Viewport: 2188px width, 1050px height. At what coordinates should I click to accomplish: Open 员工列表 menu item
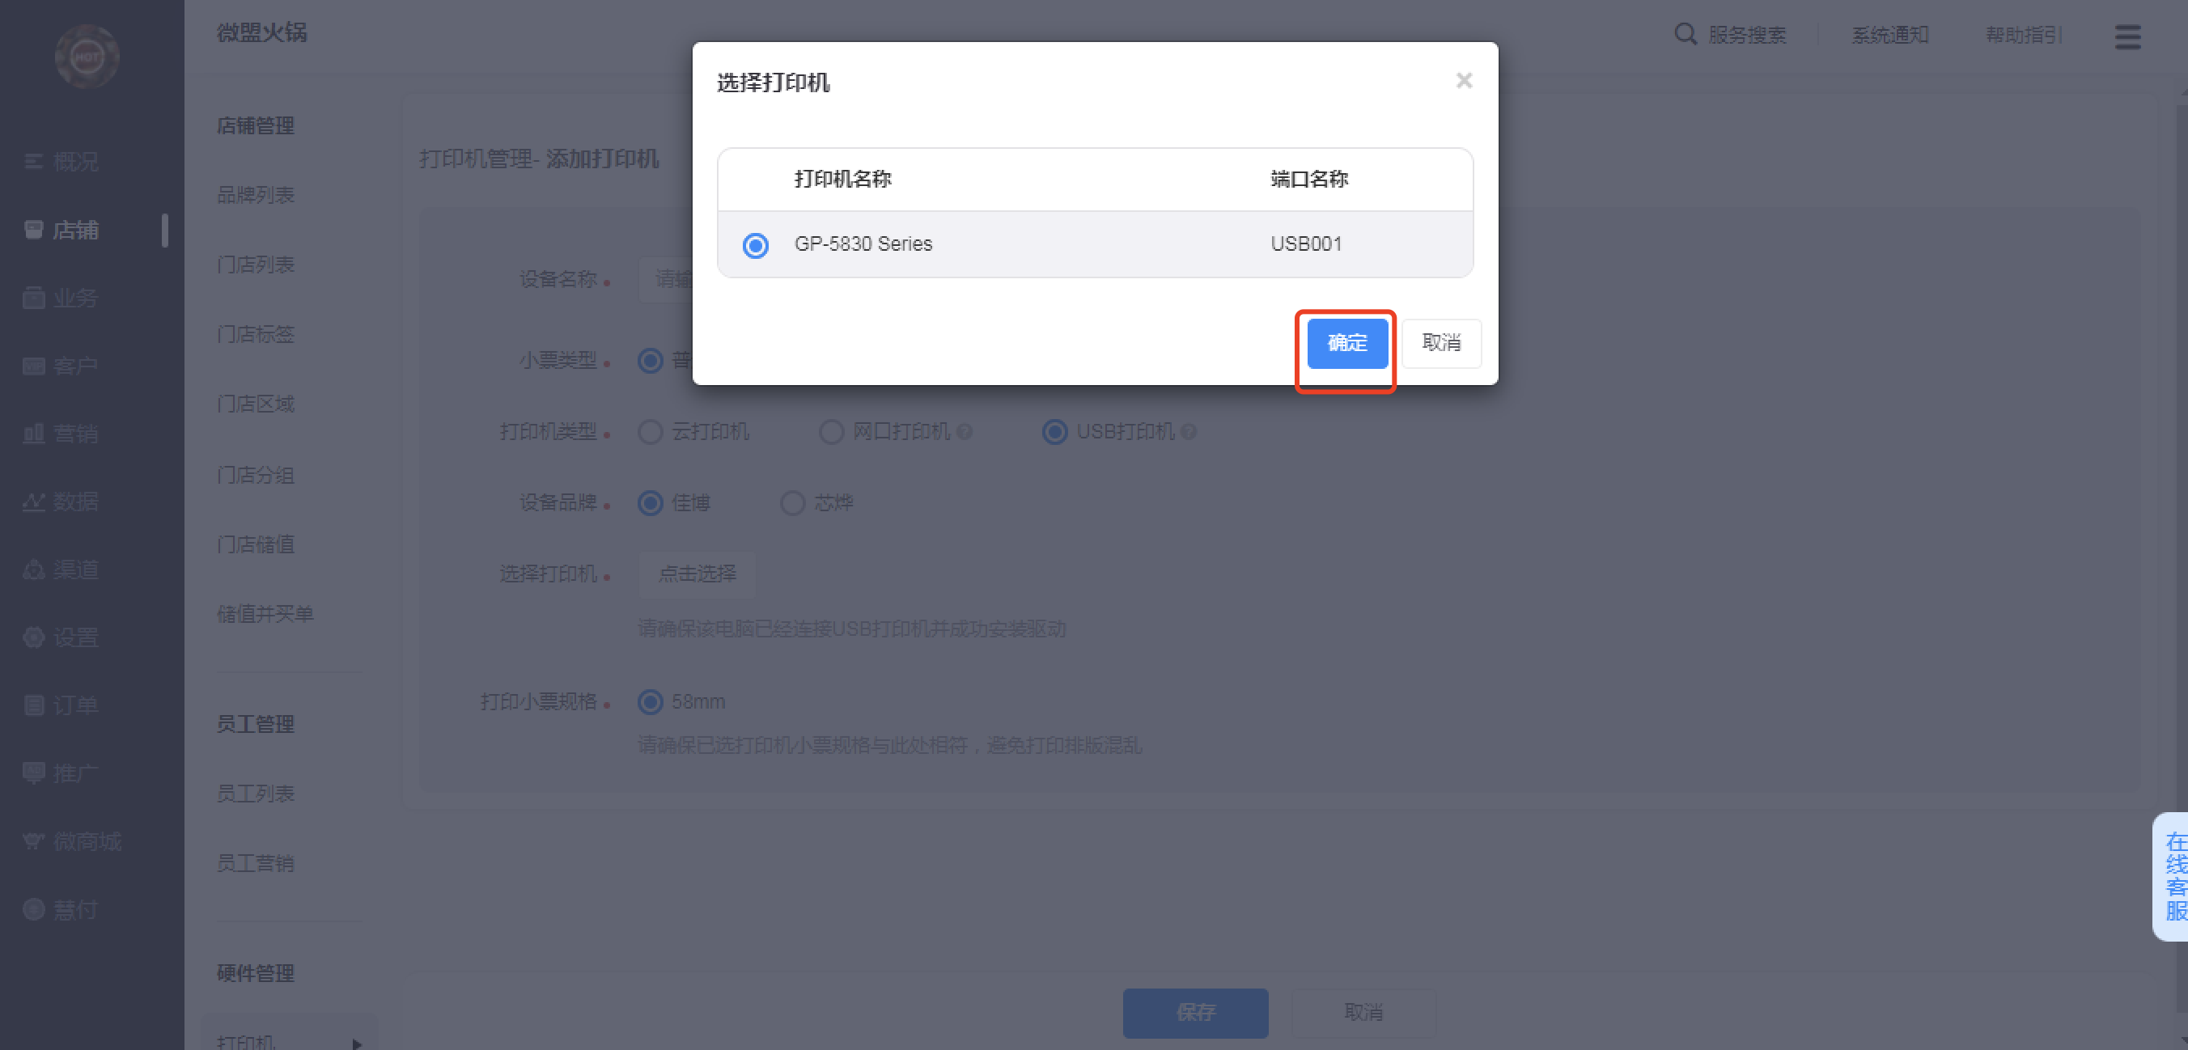[x=255, y=794]
